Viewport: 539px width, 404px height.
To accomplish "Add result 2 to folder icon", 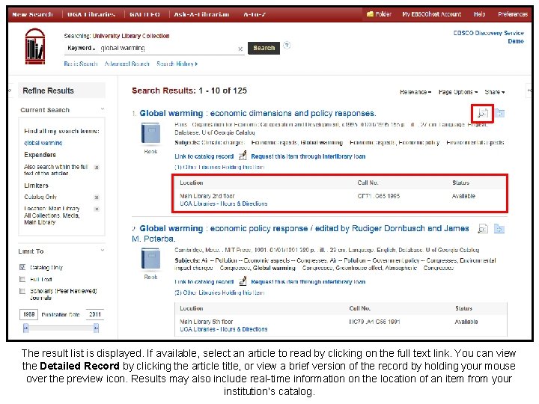I will click(x=499, y=228).
